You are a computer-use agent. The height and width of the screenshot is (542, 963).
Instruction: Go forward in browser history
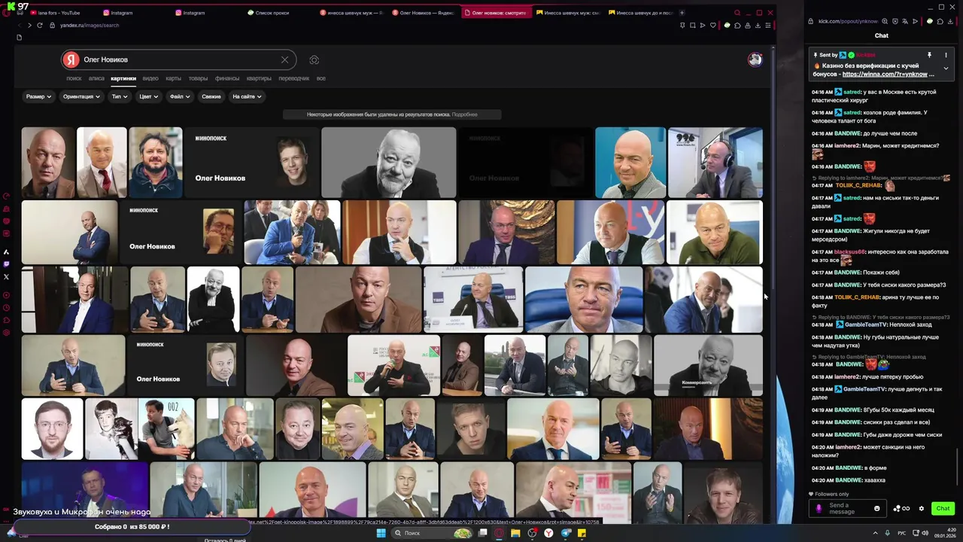point(29,25)
